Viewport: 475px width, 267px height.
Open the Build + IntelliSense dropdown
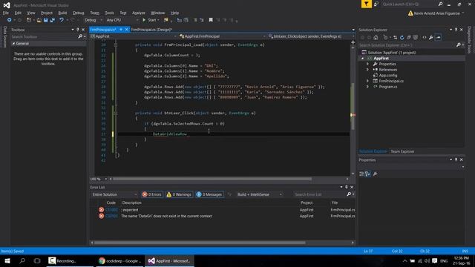pos(259,194)
